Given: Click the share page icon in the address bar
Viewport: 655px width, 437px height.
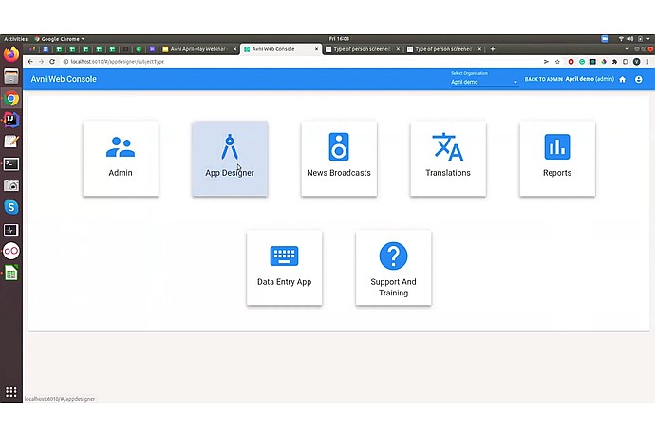Looking at the screenshot, I should tap(546, 62).
